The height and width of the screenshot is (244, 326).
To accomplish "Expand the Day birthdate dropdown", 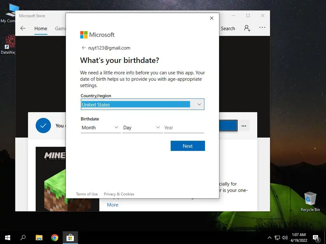I will pos(142,128).
